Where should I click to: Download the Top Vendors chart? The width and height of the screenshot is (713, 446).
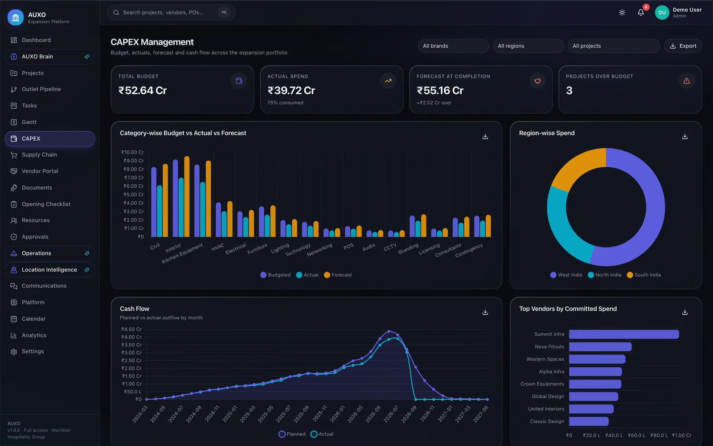[x=685, y=312]
